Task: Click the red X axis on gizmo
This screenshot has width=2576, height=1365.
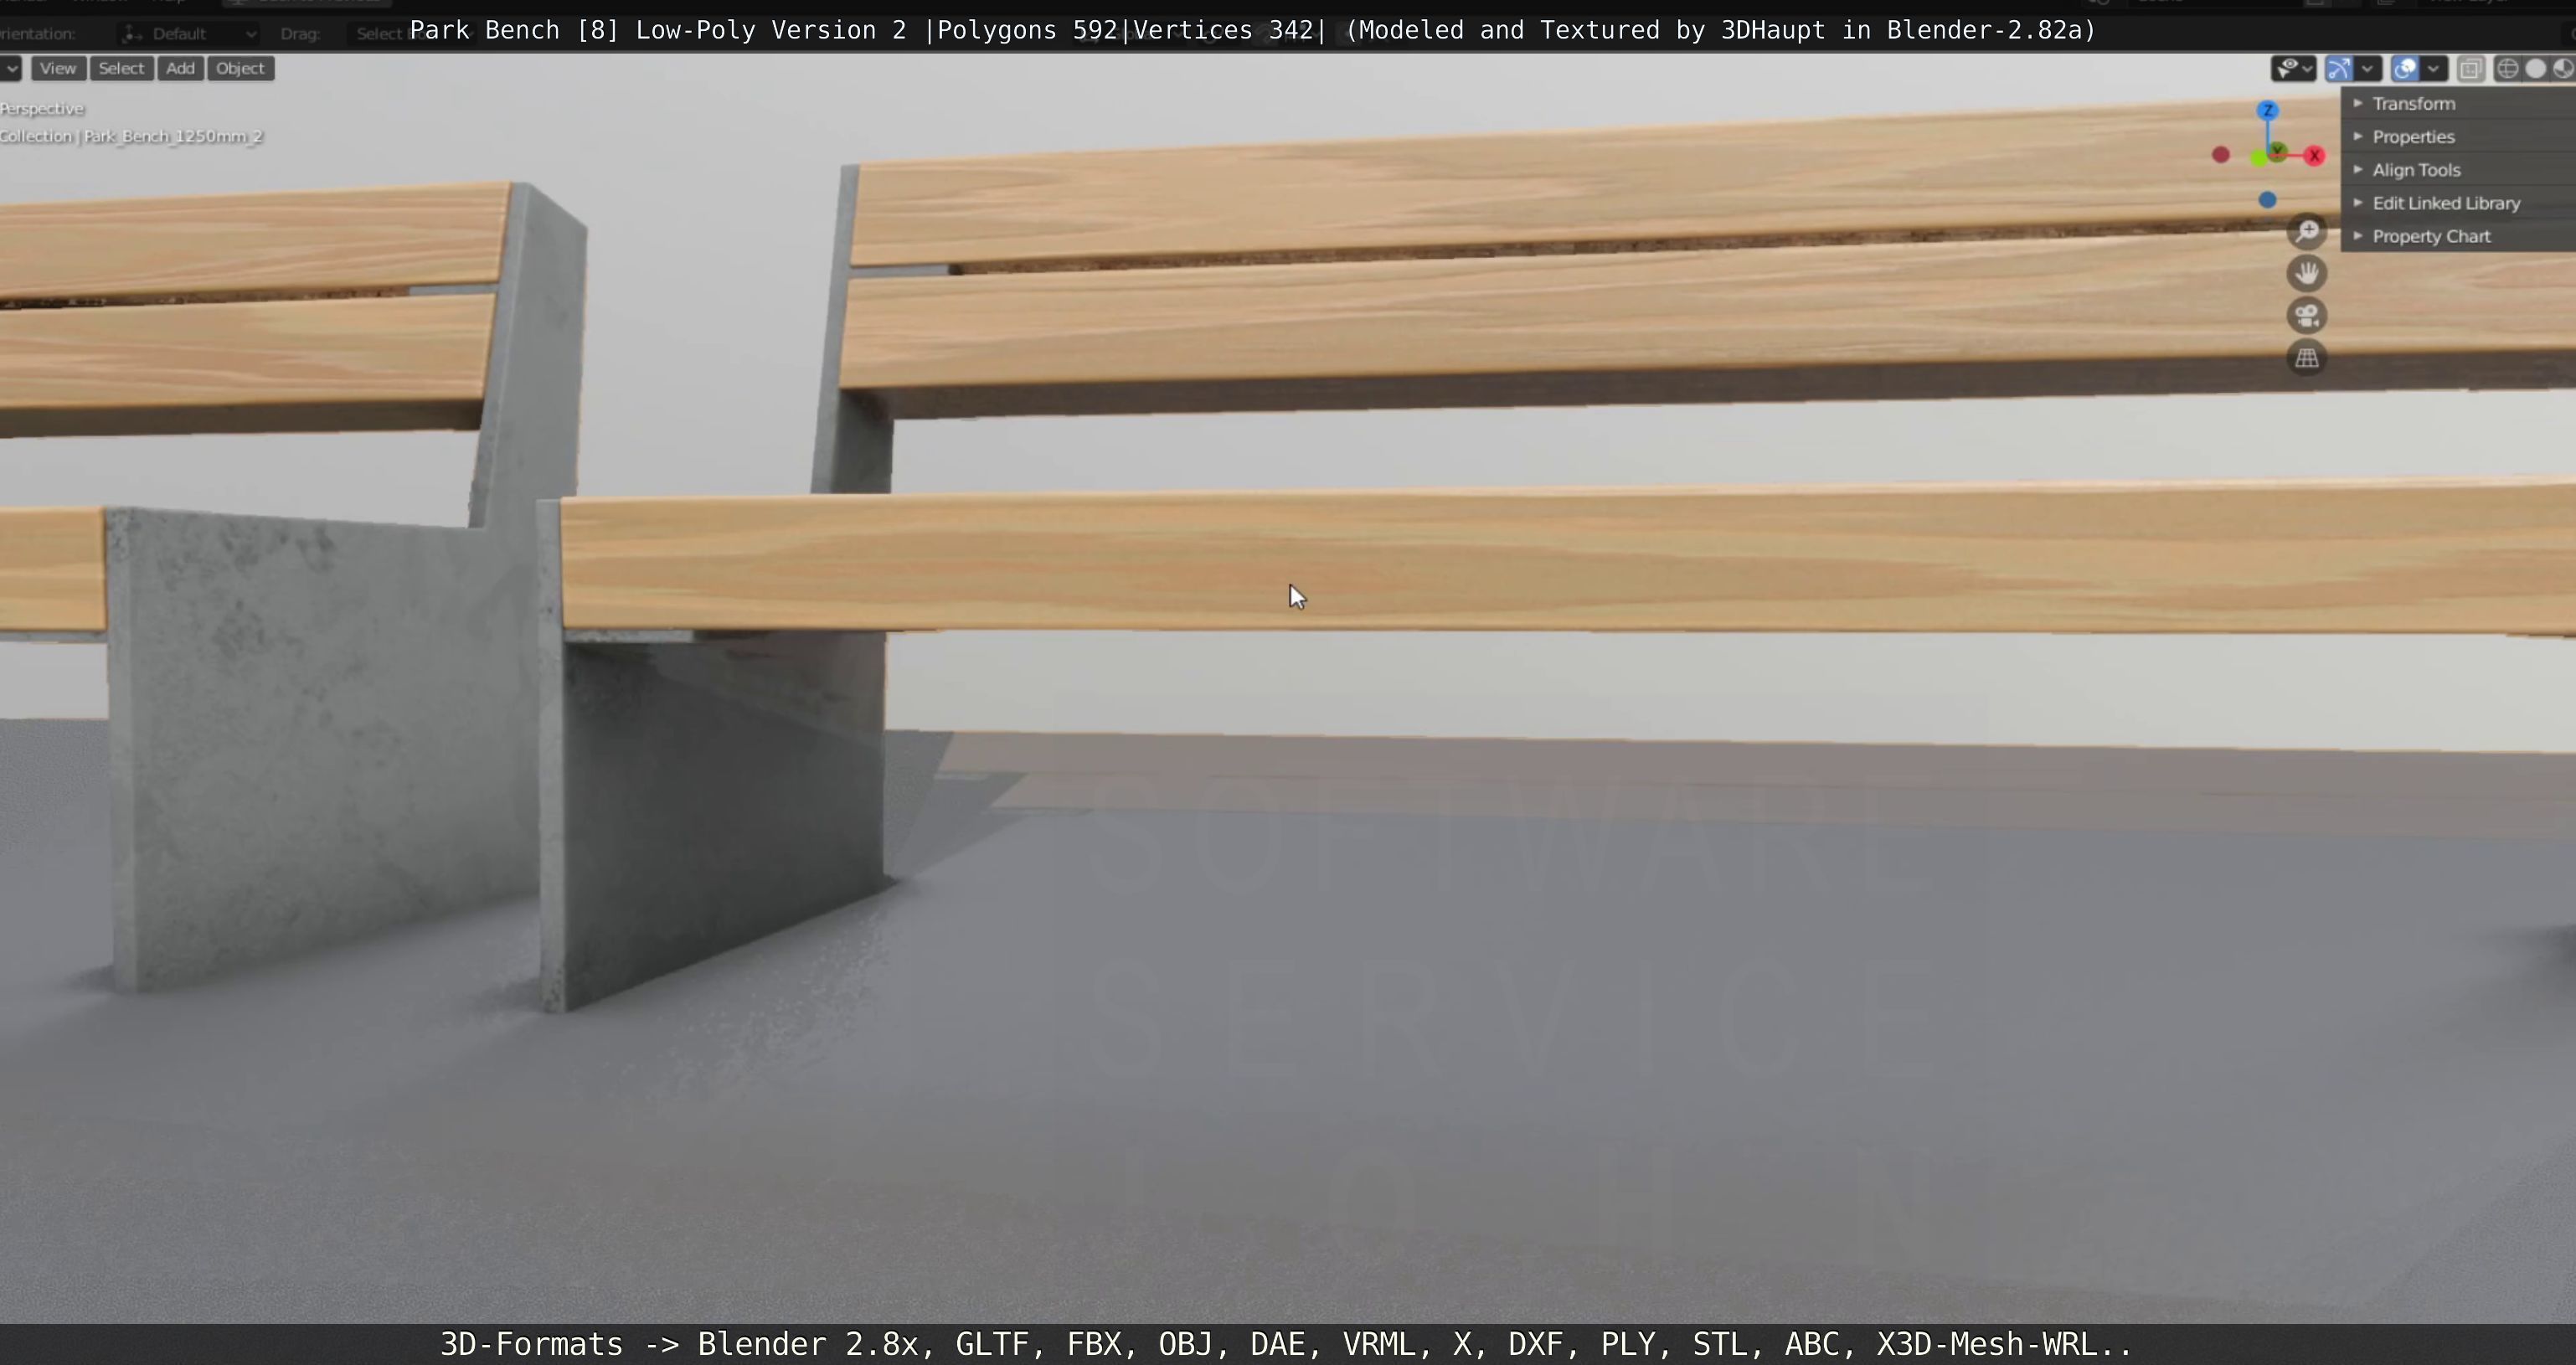Action: point(2314,156)
